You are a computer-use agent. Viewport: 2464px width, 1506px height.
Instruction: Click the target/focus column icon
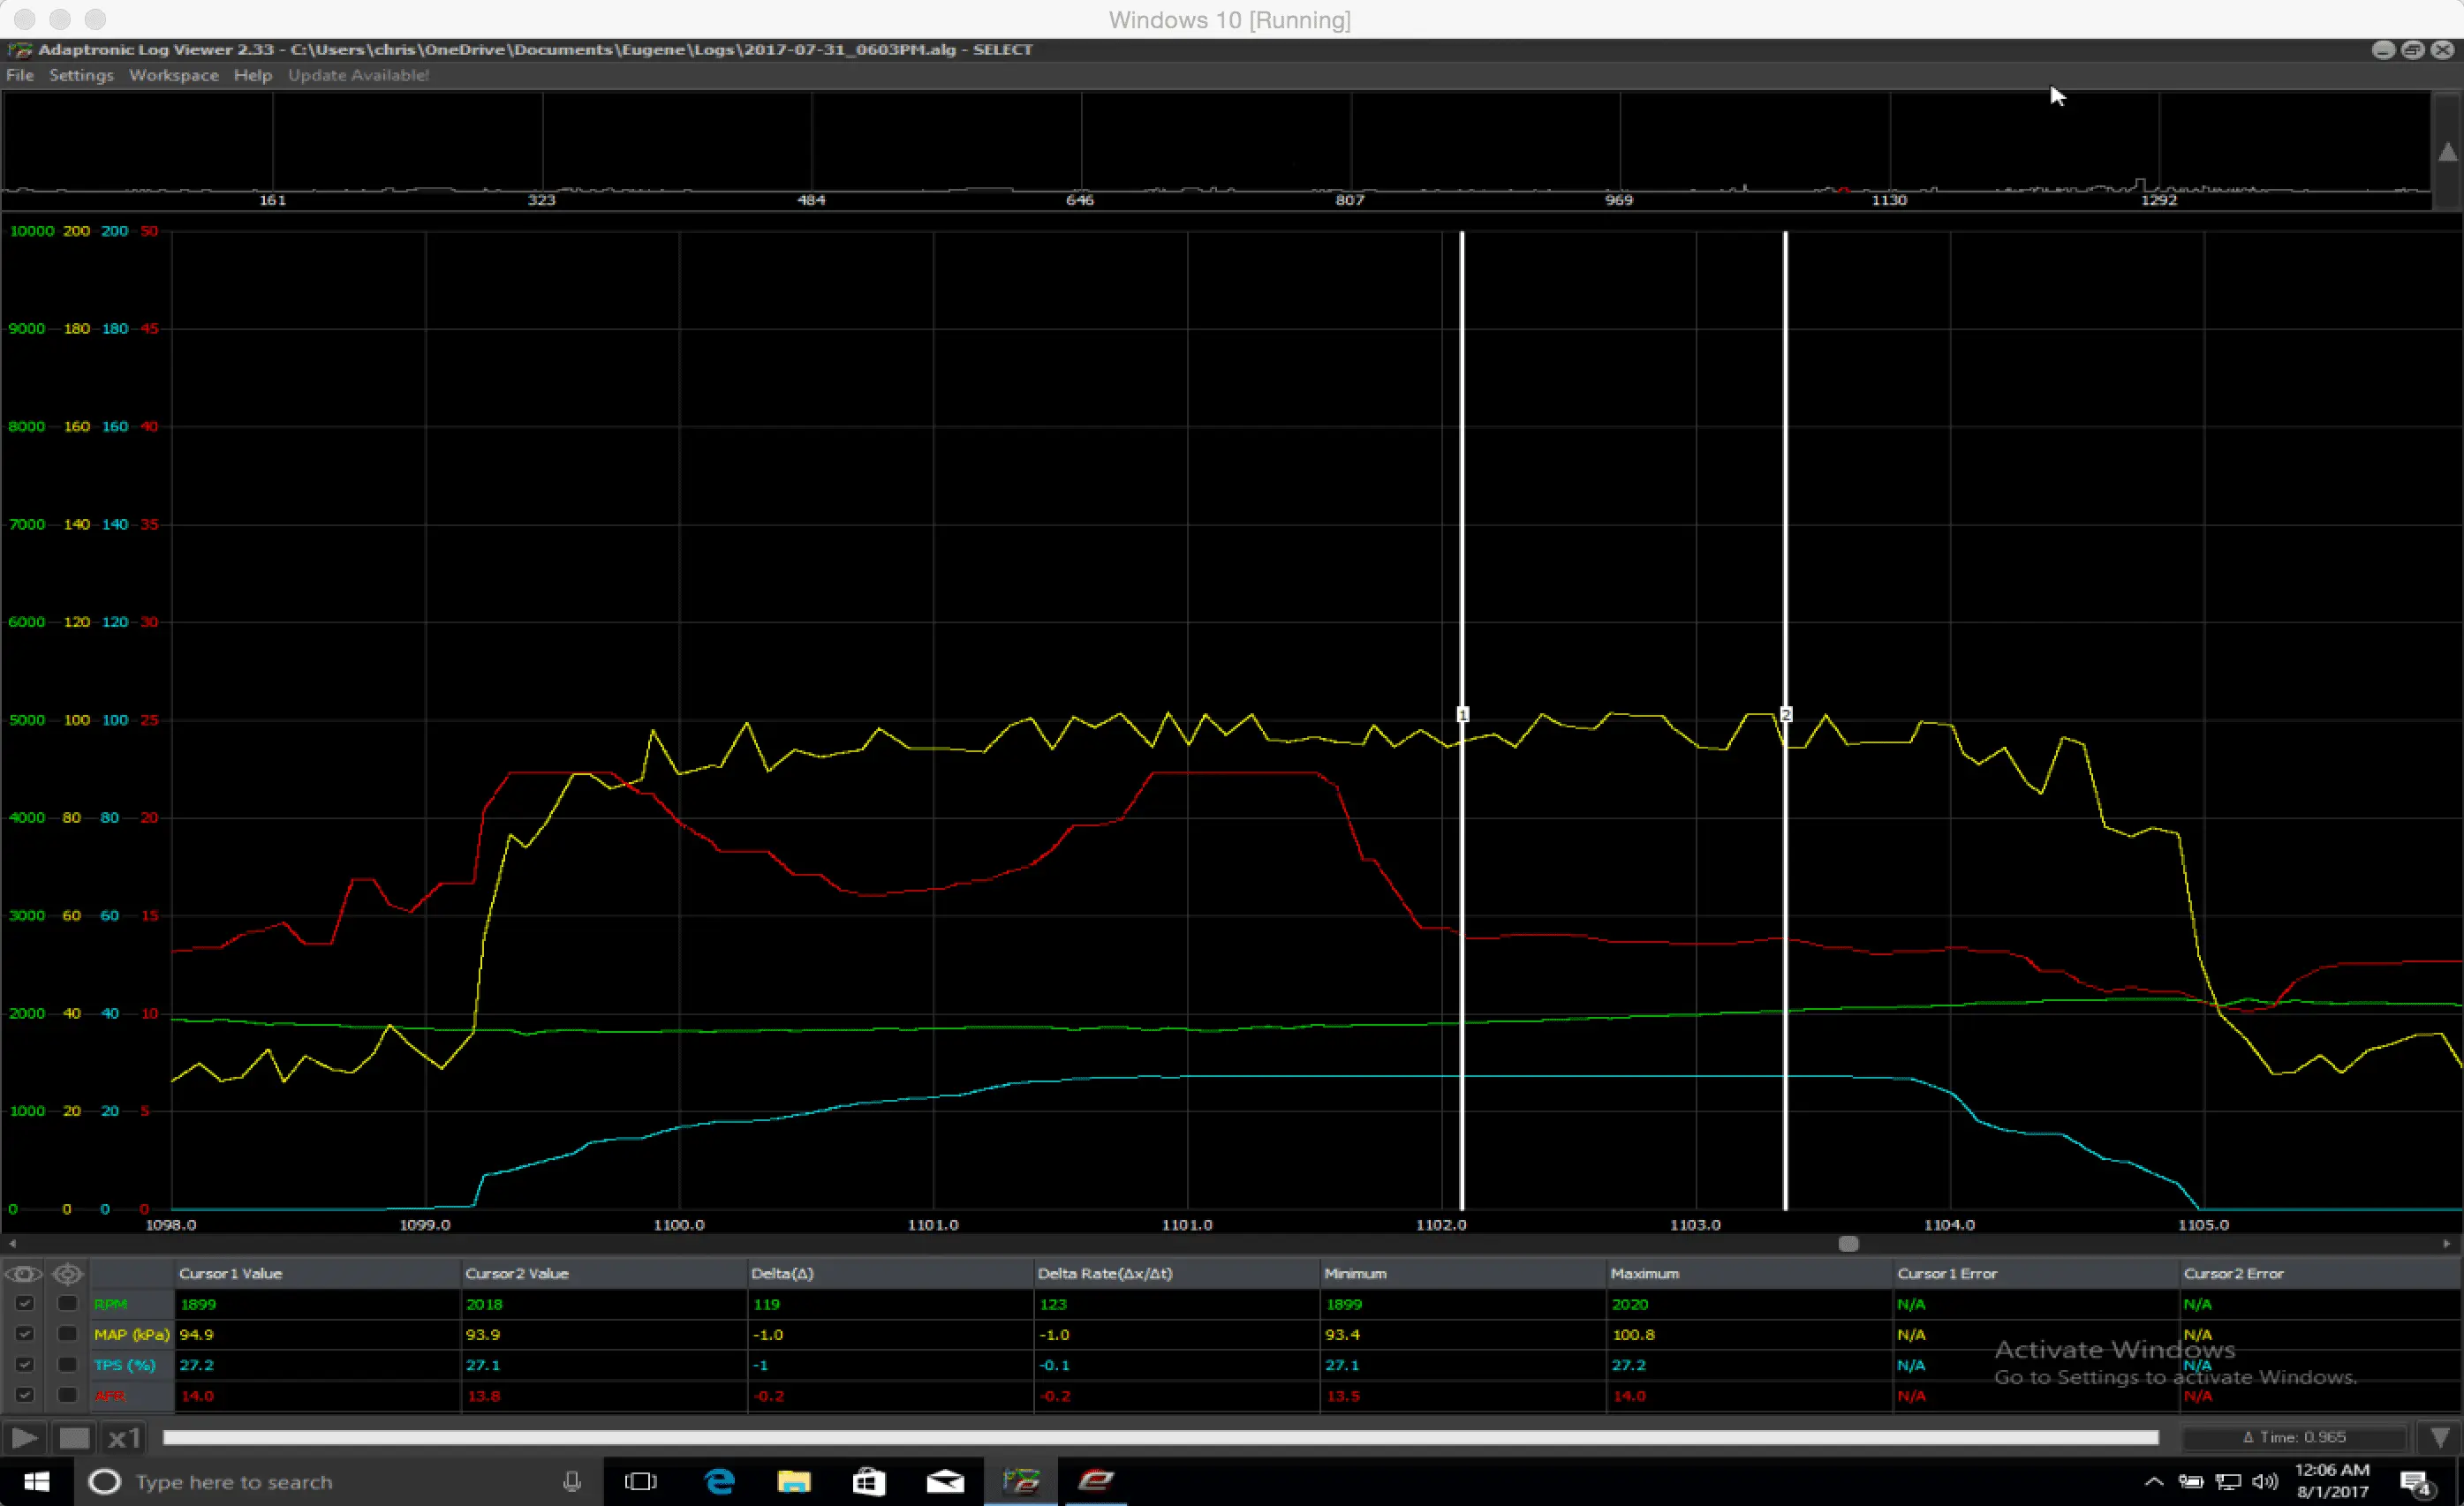coord(67,1273)
